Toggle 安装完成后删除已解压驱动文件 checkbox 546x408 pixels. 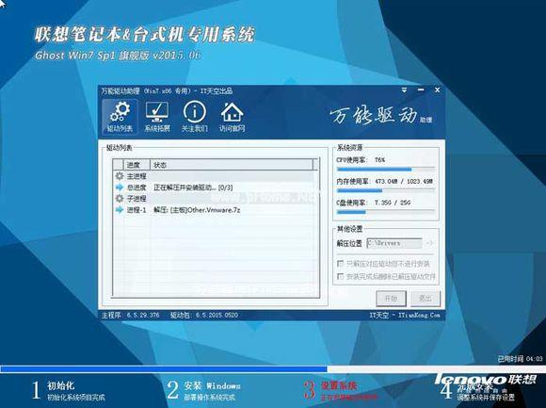[x=340, y=276]
